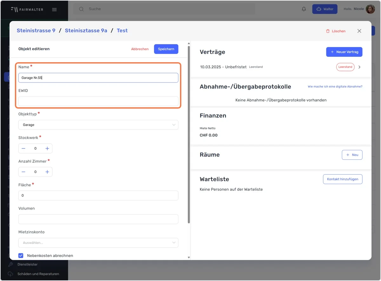This screenshot has height=281, width=381.
Task: Click the 10.03.2025 - Unbefristet contract
Action: [223, 67]
